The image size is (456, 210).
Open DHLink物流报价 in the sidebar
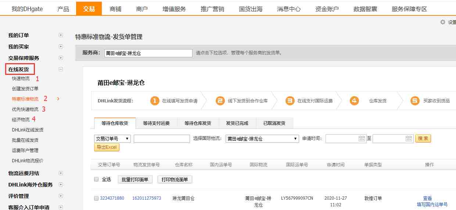point(28,160)
